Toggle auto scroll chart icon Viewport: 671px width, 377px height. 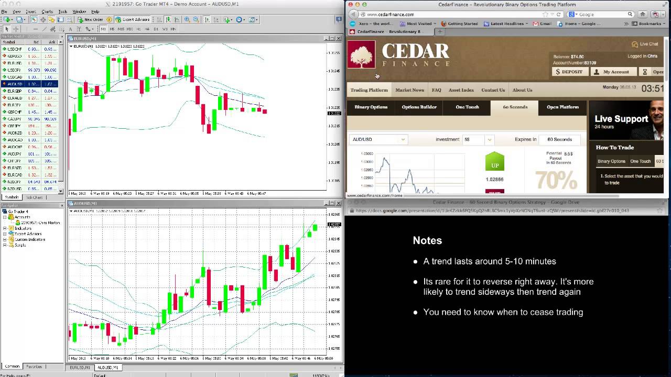(x=208, y=19)
